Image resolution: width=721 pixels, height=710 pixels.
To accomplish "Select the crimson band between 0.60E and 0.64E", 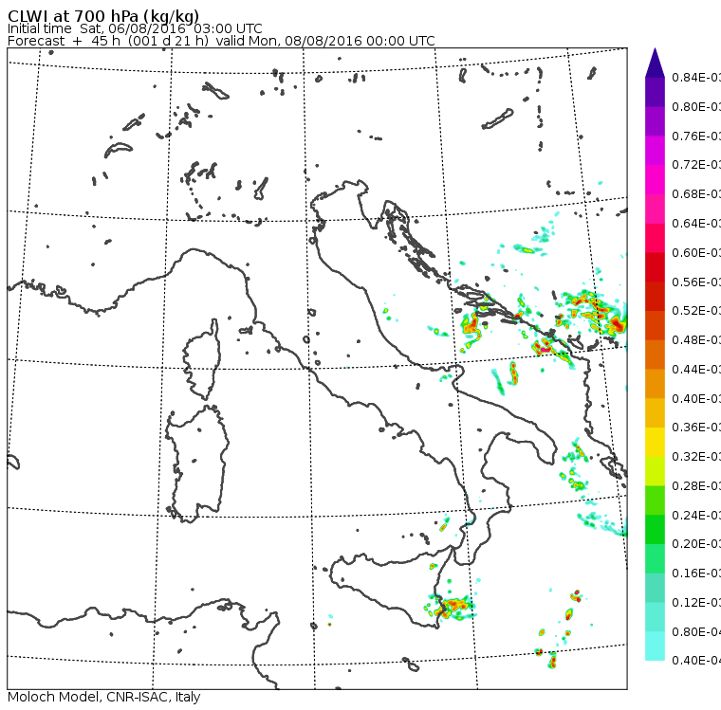I will pyautogui.click(x=655, y=238).
